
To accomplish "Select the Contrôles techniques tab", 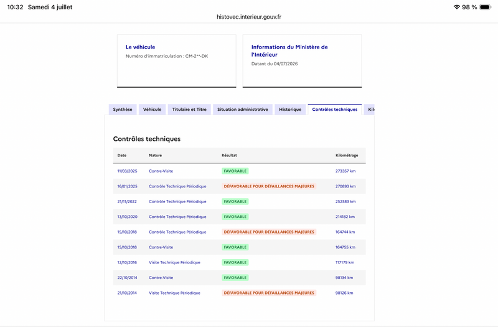I will [x=335, y=110].
